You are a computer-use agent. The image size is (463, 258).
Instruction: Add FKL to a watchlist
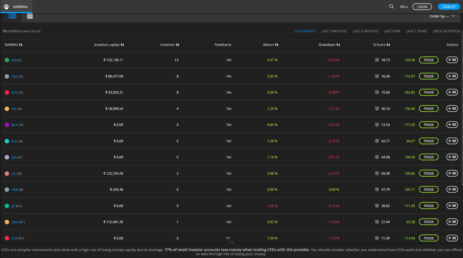(x=452, y=109)
